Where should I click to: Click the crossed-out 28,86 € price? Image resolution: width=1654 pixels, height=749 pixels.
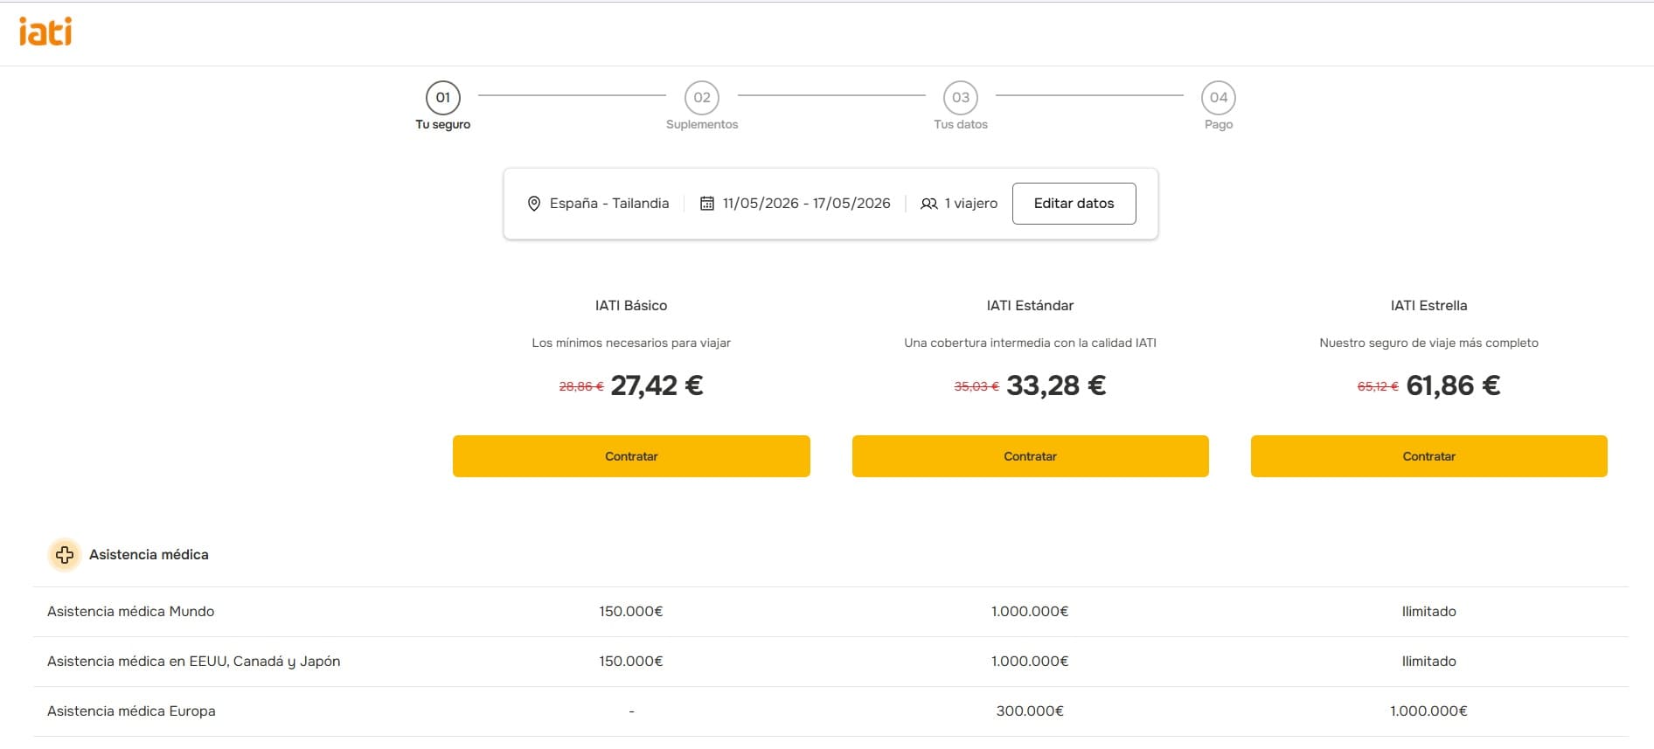tap(581, 386)
